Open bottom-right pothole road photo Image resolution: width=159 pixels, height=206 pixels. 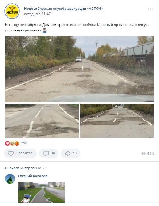tap(117, 121)
